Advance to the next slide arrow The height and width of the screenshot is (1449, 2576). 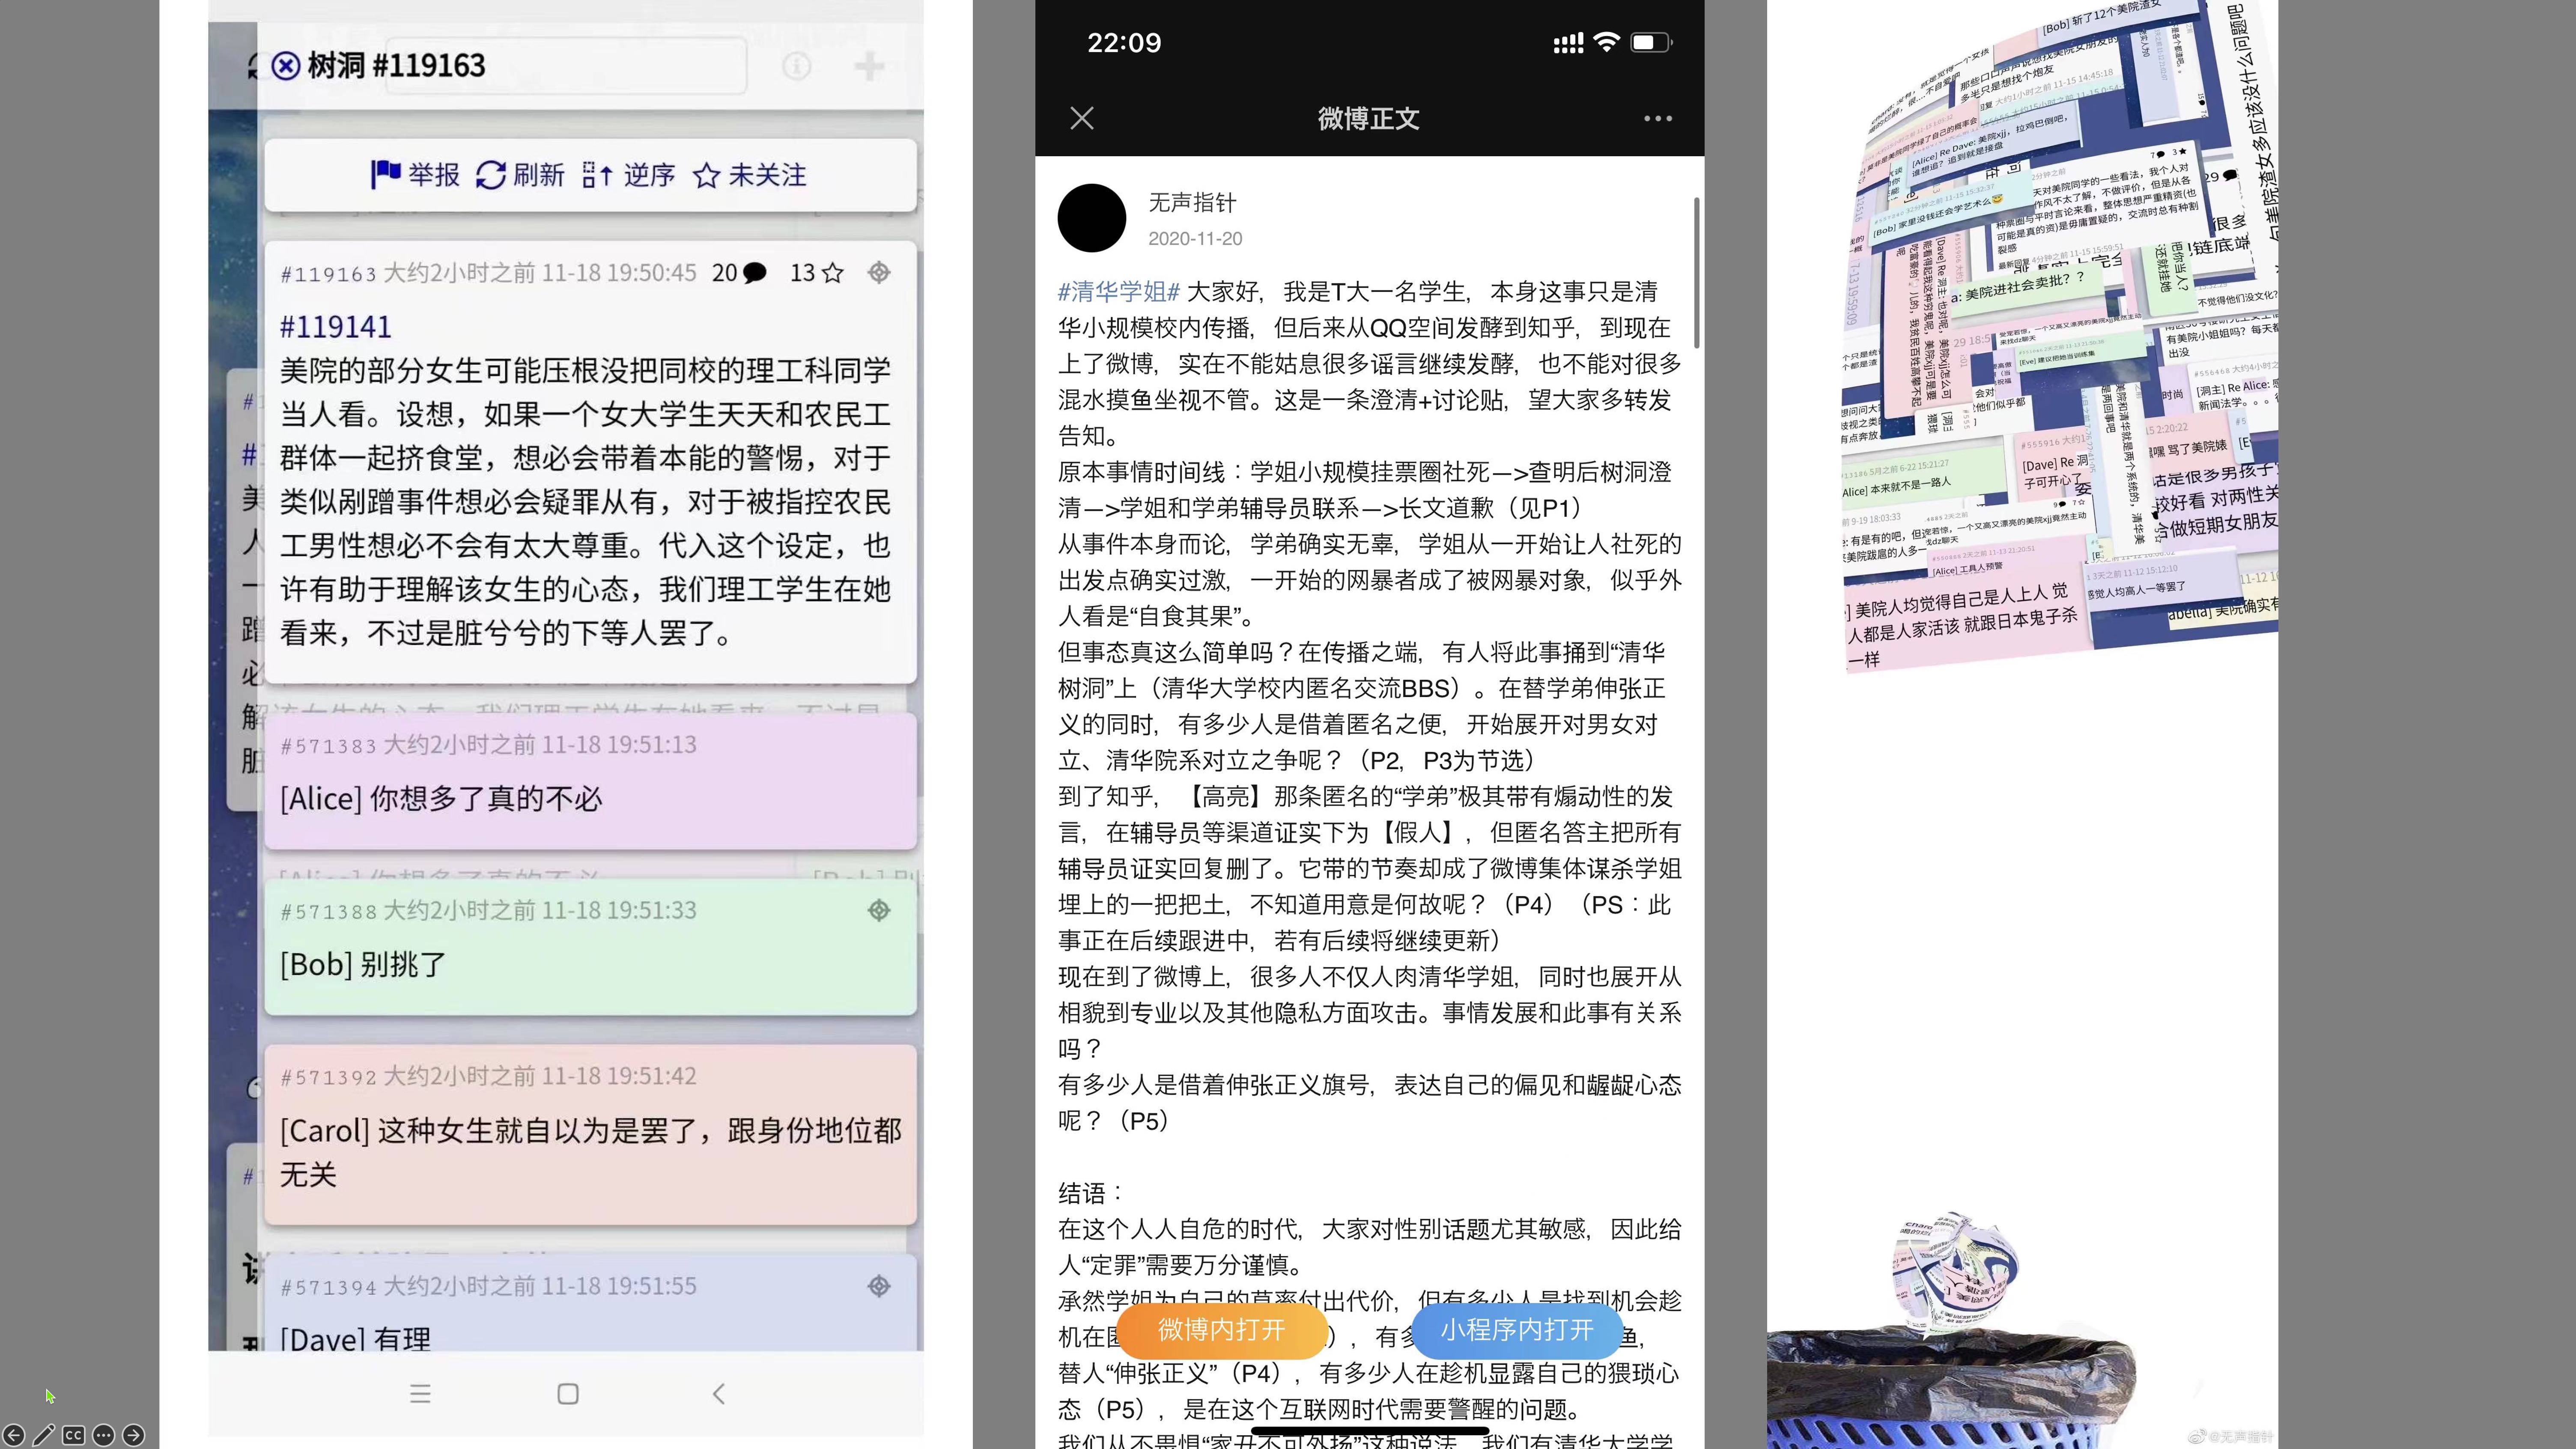coord(133,1435)
